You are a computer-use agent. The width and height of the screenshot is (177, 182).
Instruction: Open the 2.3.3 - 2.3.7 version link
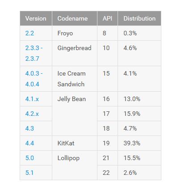[34, 53]
